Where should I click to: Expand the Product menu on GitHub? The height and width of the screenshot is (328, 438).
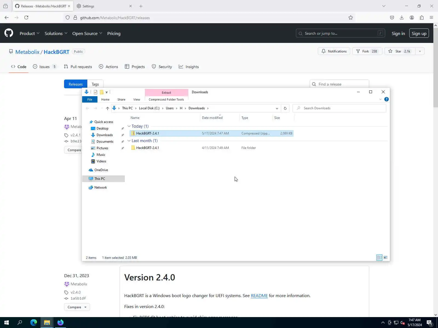(30, 33)
